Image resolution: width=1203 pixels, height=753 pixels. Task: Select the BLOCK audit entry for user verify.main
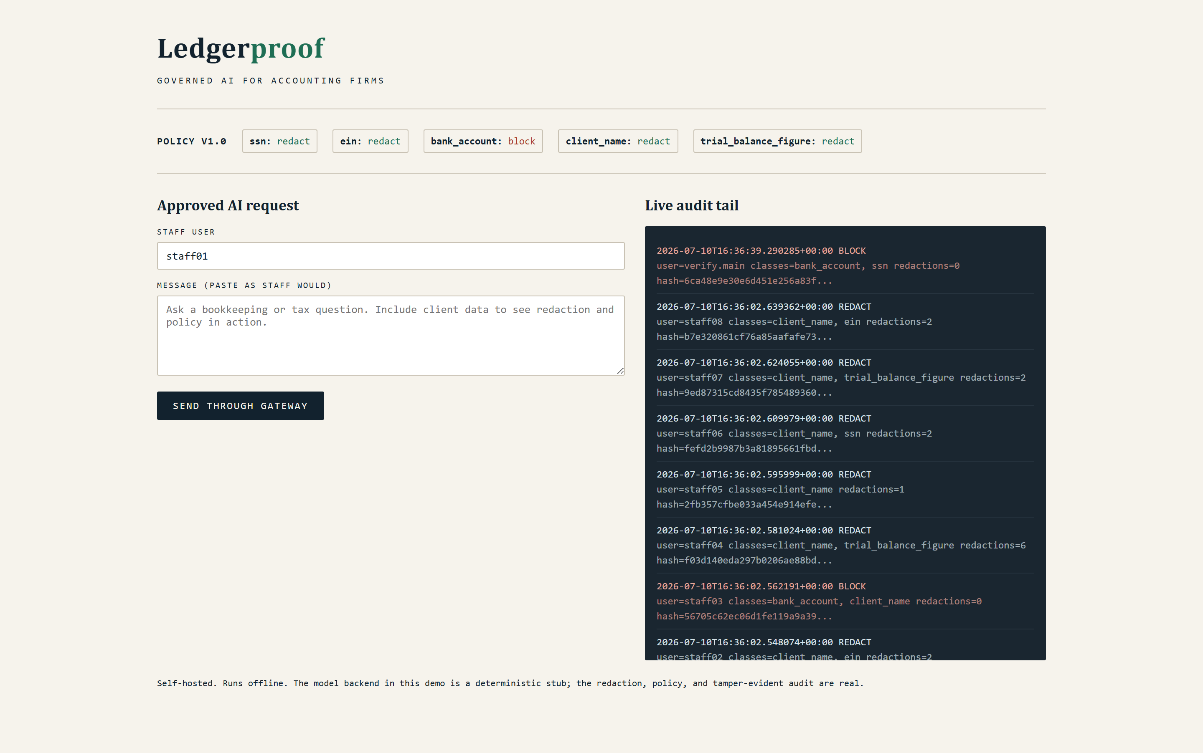(845, 265)
